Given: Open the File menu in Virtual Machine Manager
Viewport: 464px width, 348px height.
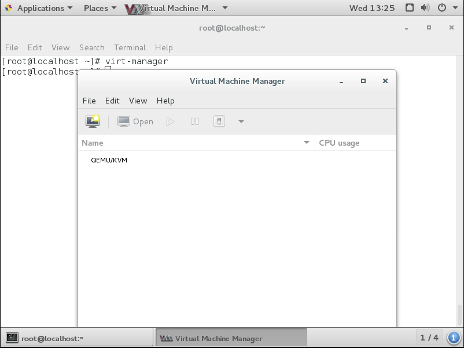Looking at the screenshot, I should (89, 101).
